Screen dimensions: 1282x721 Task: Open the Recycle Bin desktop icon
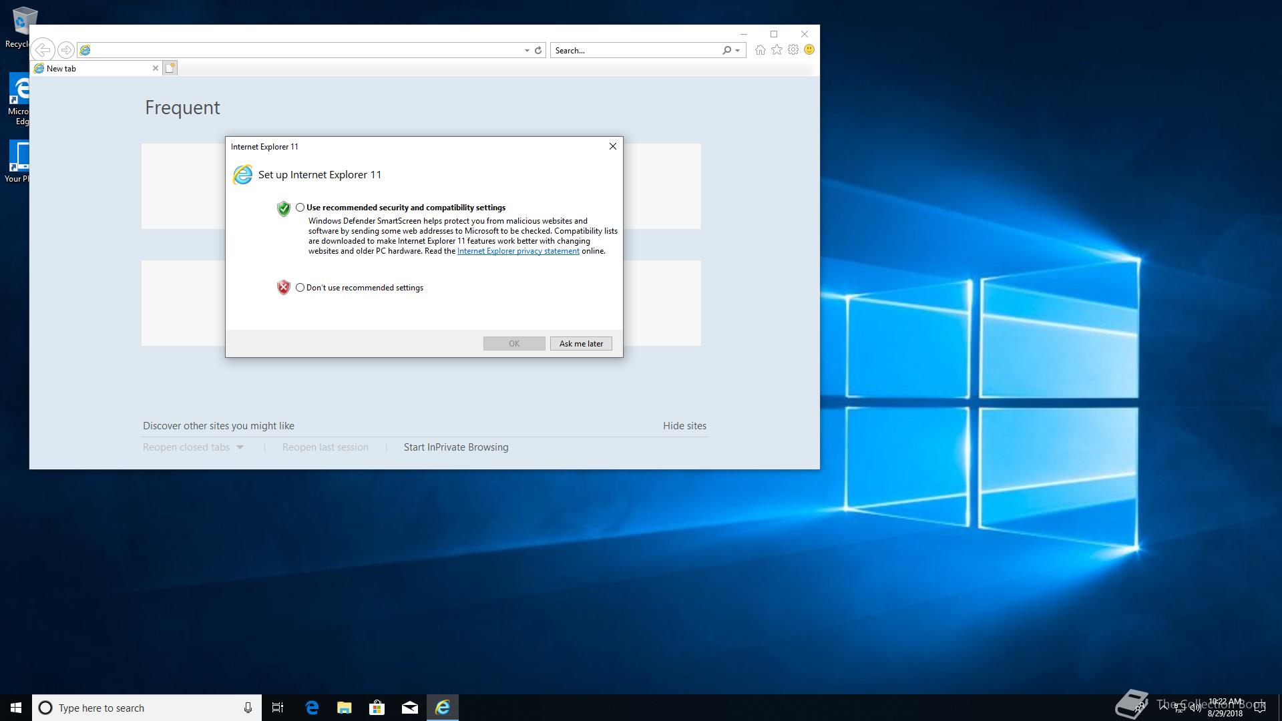[x=20, y=27]
